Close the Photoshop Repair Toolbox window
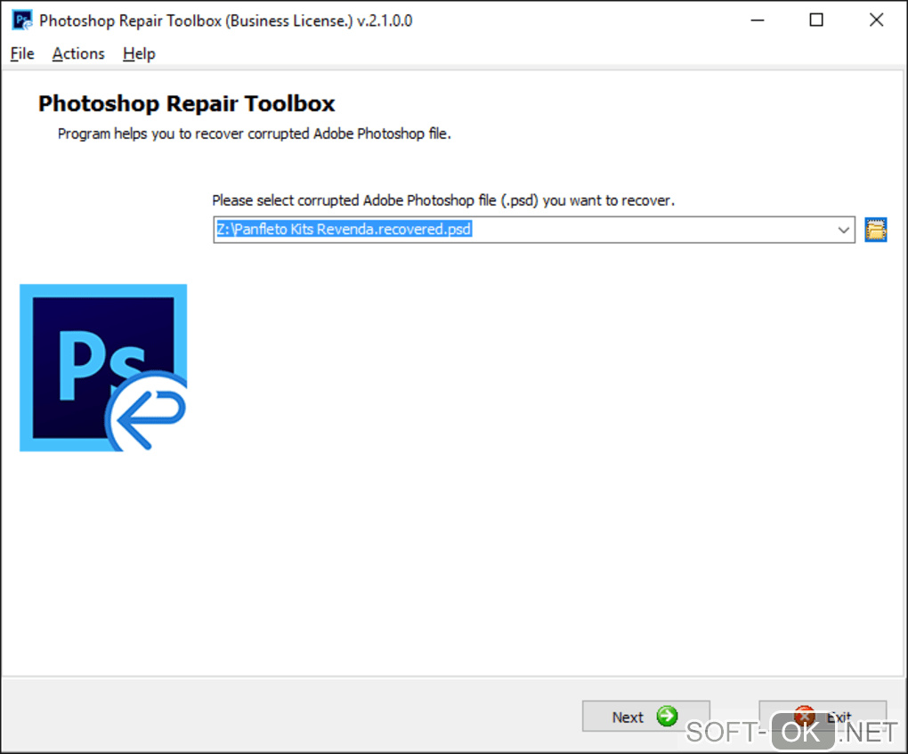 point(876,20)
